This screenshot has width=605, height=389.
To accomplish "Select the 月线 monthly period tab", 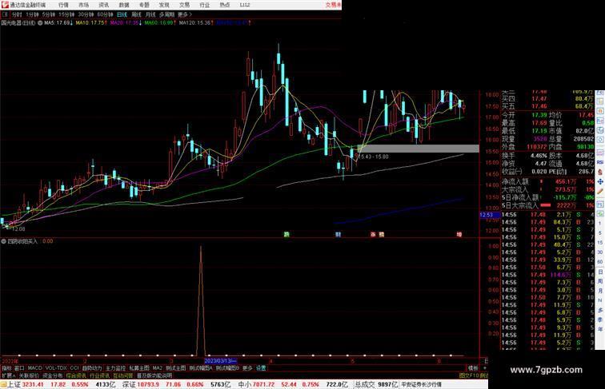I will pos(150,14).
